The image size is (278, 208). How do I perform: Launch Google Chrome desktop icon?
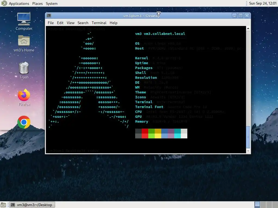pos(24,122)
